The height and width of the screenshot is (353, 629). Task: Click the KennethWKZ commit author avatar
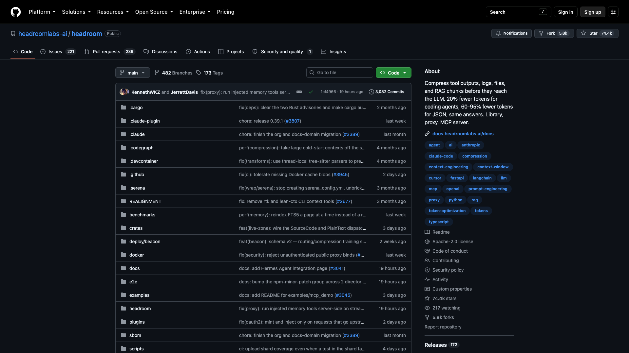point(123,92)
